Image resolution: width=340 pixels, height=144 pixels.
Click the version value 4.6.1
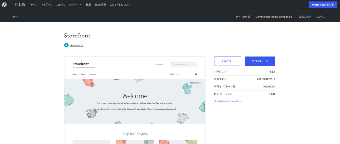pos(272,71)
